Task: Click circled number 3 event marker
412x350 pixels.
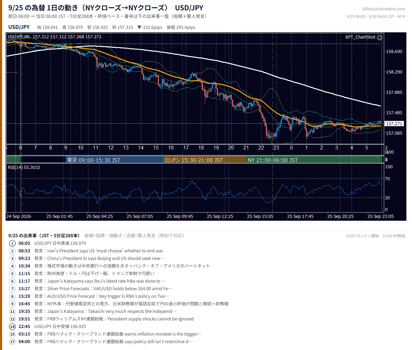Action: click(x=12, y=259)
